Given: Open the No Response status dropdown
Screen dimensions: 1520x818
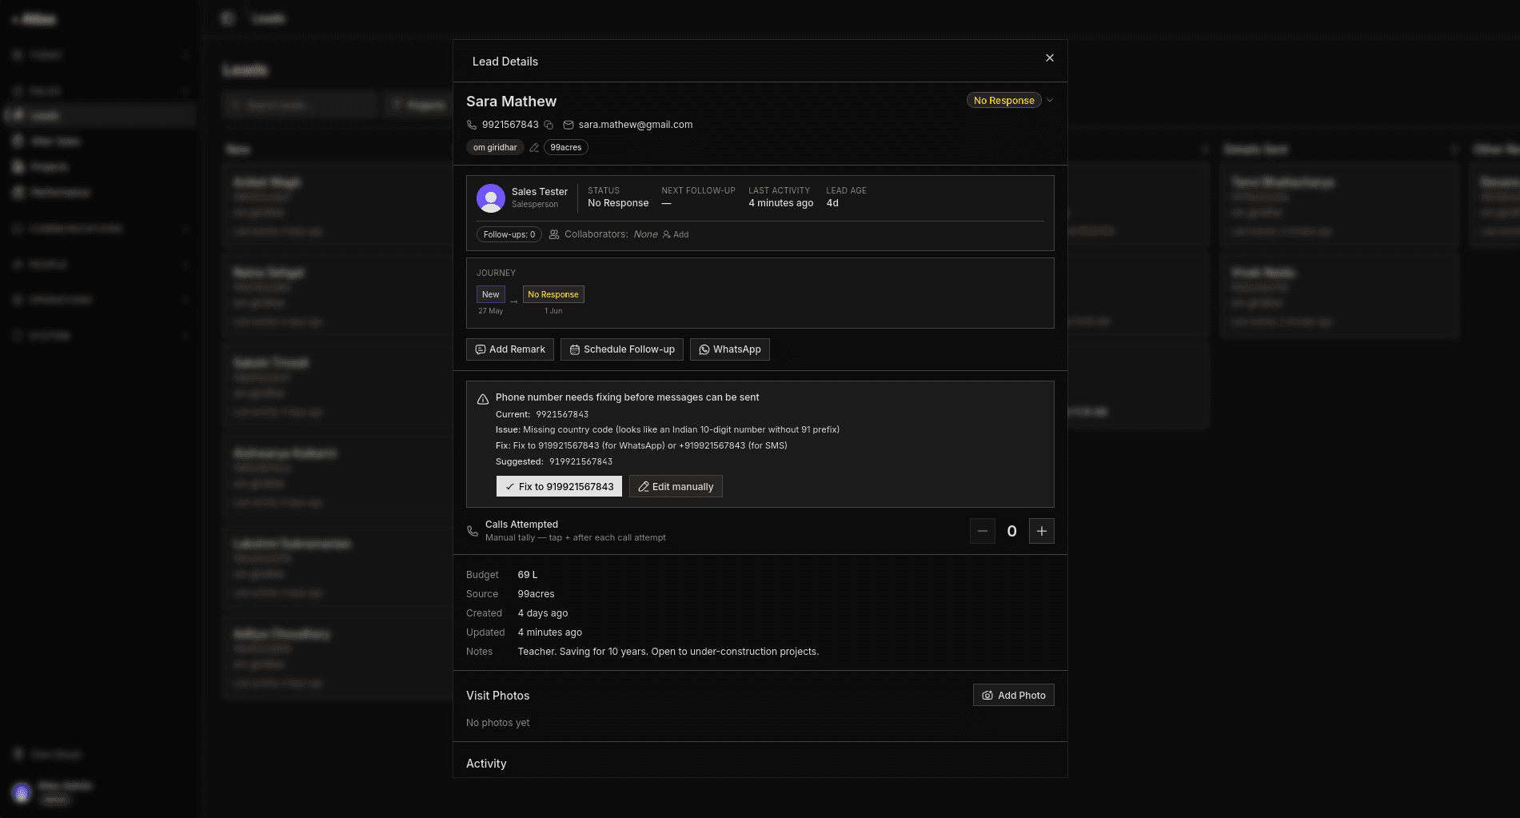Looking at the screenshot, I should [x=1003, y=101].
